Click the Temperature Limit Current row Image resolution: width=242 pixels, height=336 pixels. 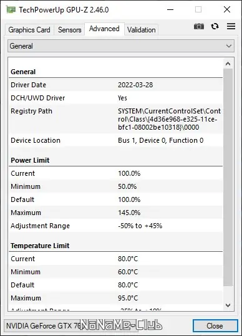pyautogui.click(x=116, y=259)
